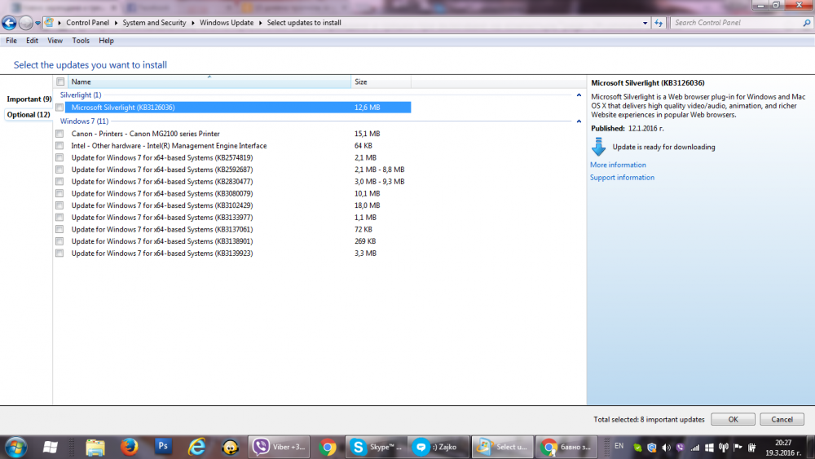Open the File menu

pos(11,41)
